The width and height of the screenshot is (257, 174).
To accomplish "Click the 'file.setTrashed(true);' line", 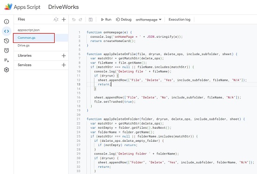I will (115, 102).
